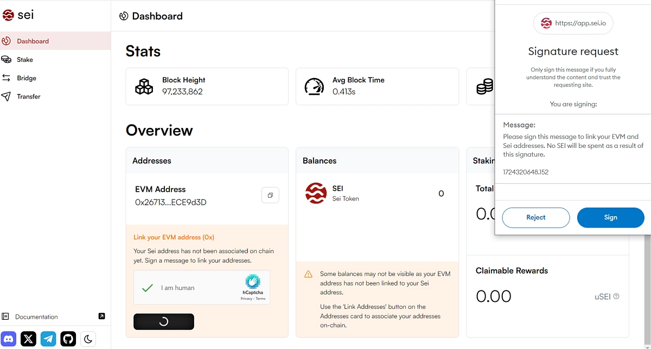Click the Avg Block Time gauge icon
Image resolution: width=651 pixels, height=349 pixels.
coord(314,86)
